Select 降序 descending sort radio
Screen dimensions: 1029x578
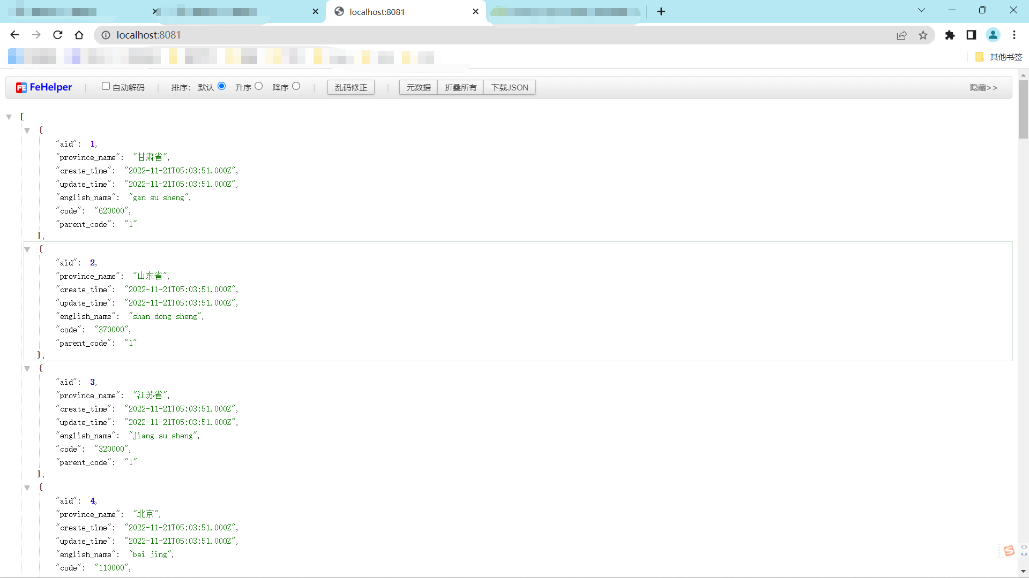(296, 86)
